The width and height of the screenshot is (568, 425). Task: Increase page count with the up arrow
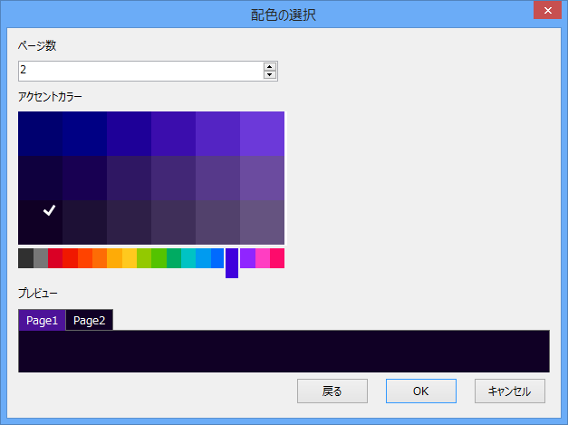coord(269,66)
